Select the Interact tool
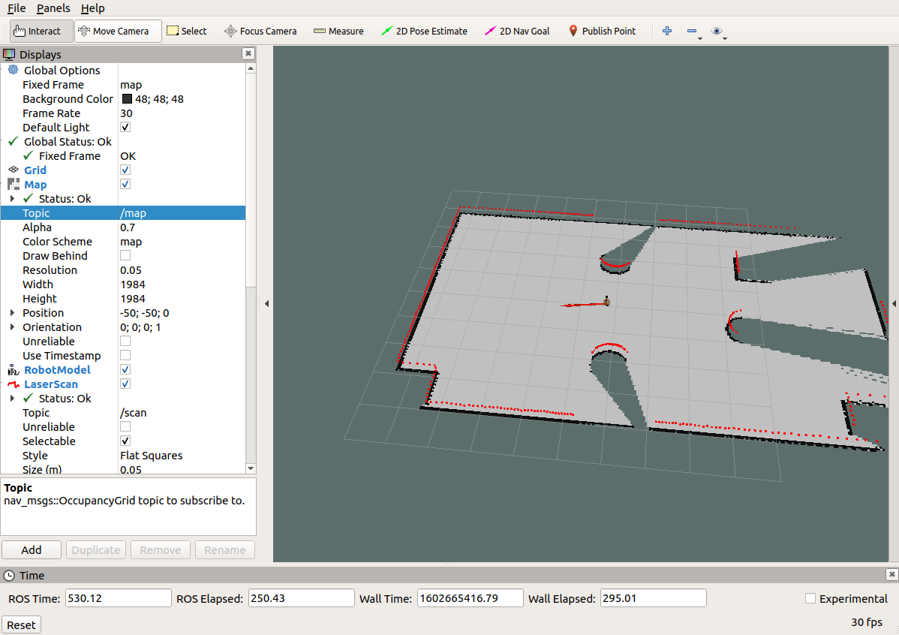 38,32
